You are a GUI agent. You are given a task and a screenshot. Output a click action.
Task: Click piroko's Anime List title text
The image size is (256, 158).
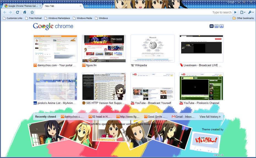pos(57,103)
